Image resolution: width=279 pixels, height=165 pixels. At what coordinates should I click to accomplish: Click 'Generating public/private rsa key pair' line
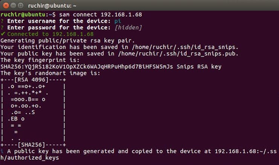(x=67, y=41)
